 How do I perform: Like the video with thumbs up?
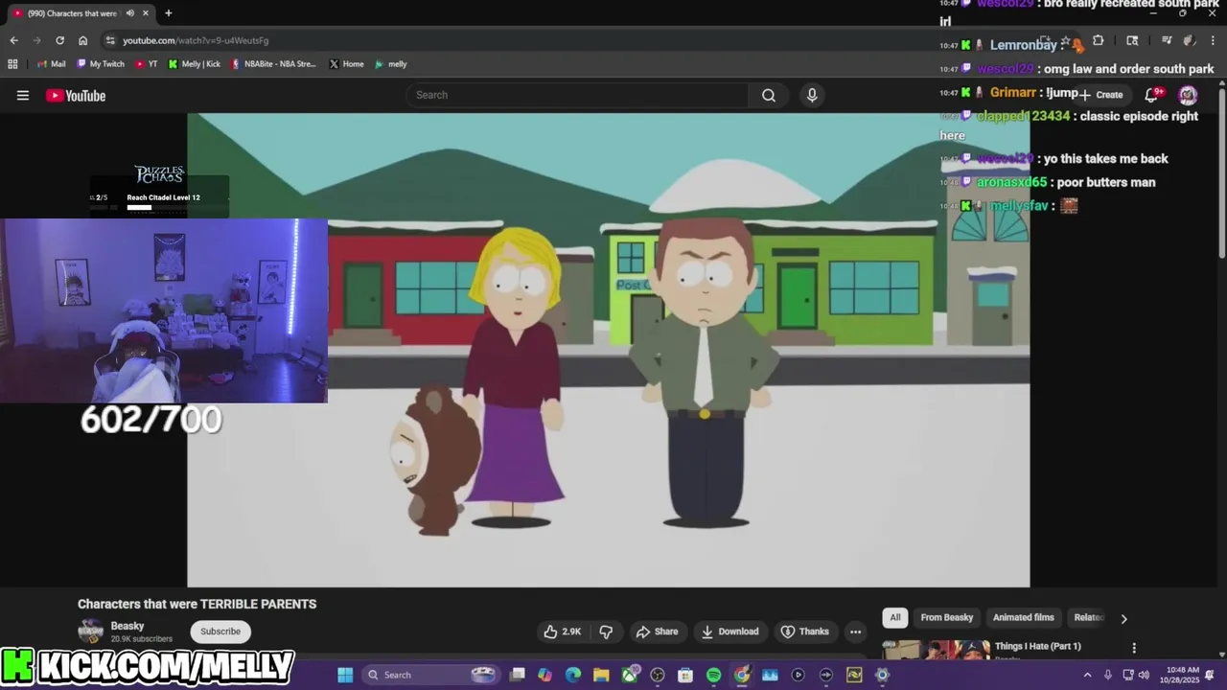point(562,632)
